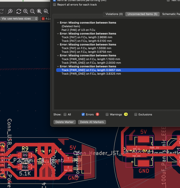
Task: Select Track [PWR_GND] length 3.8325 mm
Action: point(91,74)
